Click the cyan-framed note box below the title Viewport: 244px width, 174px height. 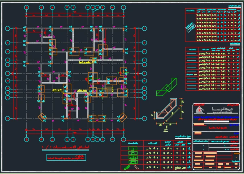pos(66,157)
